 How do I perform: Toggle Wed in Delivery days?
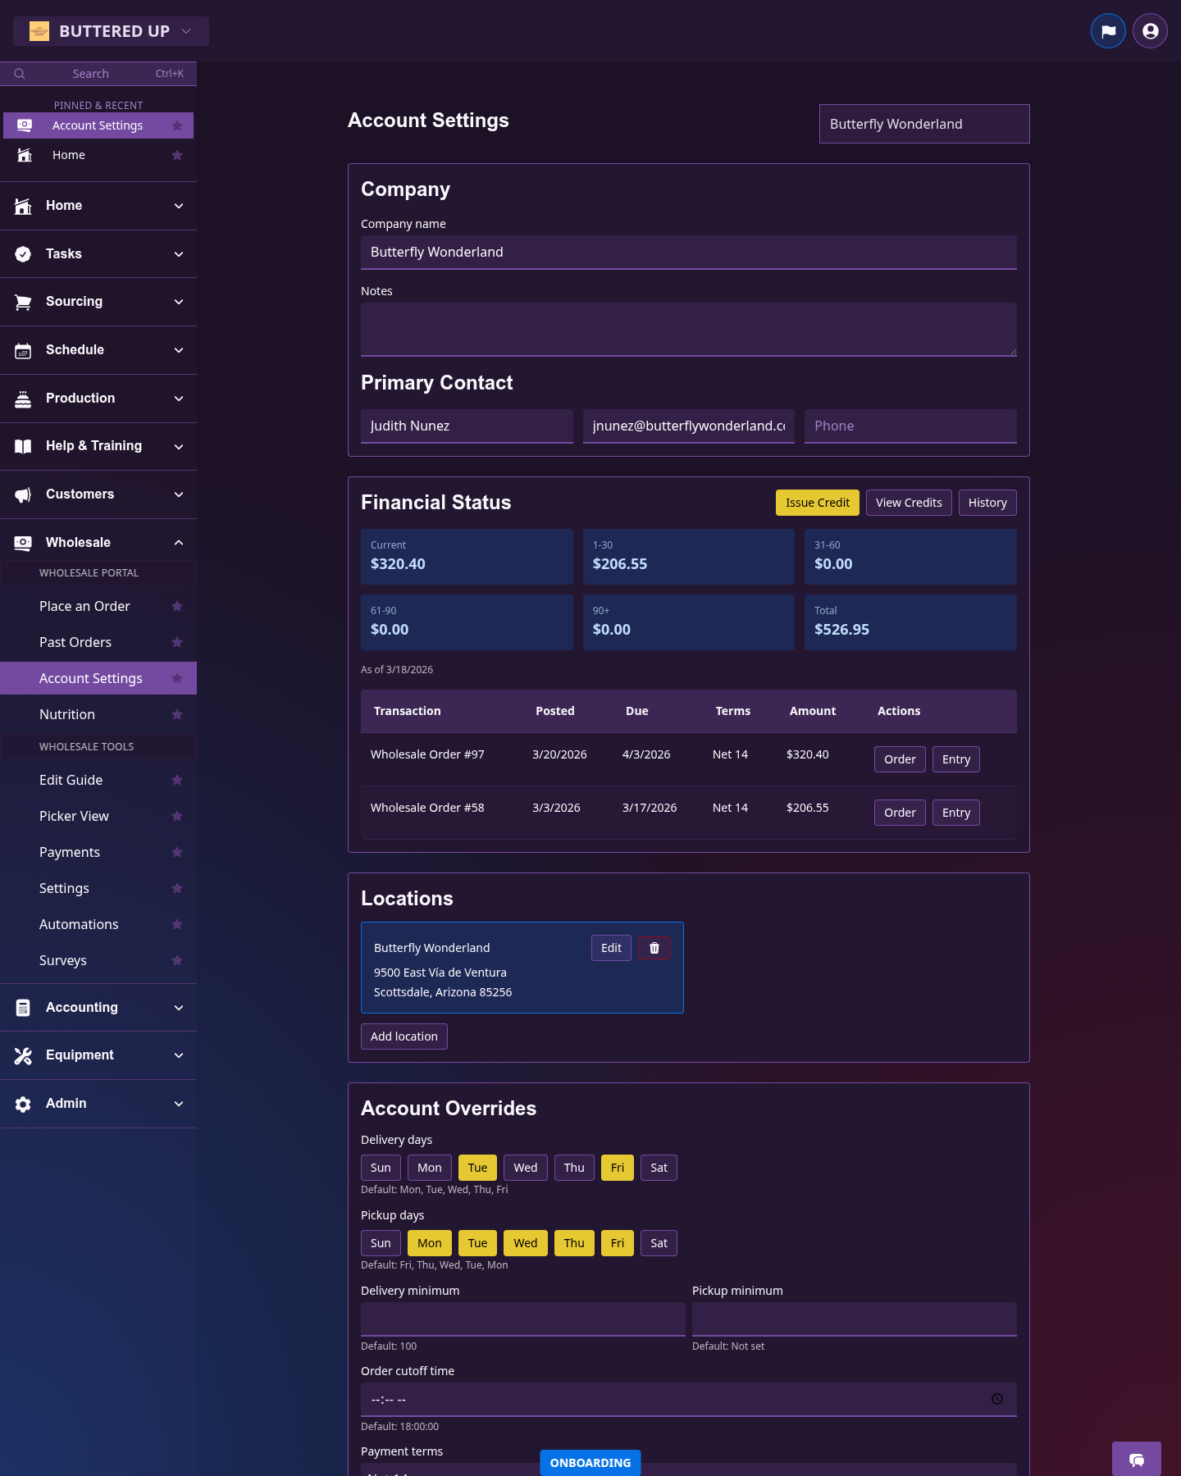[x=526, y=1168]
